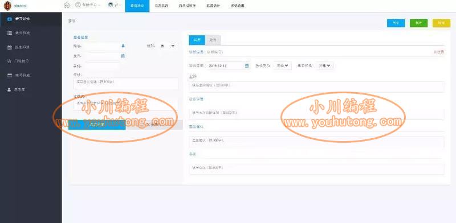This screenshot has height=223, width=456.
Task: Select the blue tab below patient info
Action: [x=97, y=125]
